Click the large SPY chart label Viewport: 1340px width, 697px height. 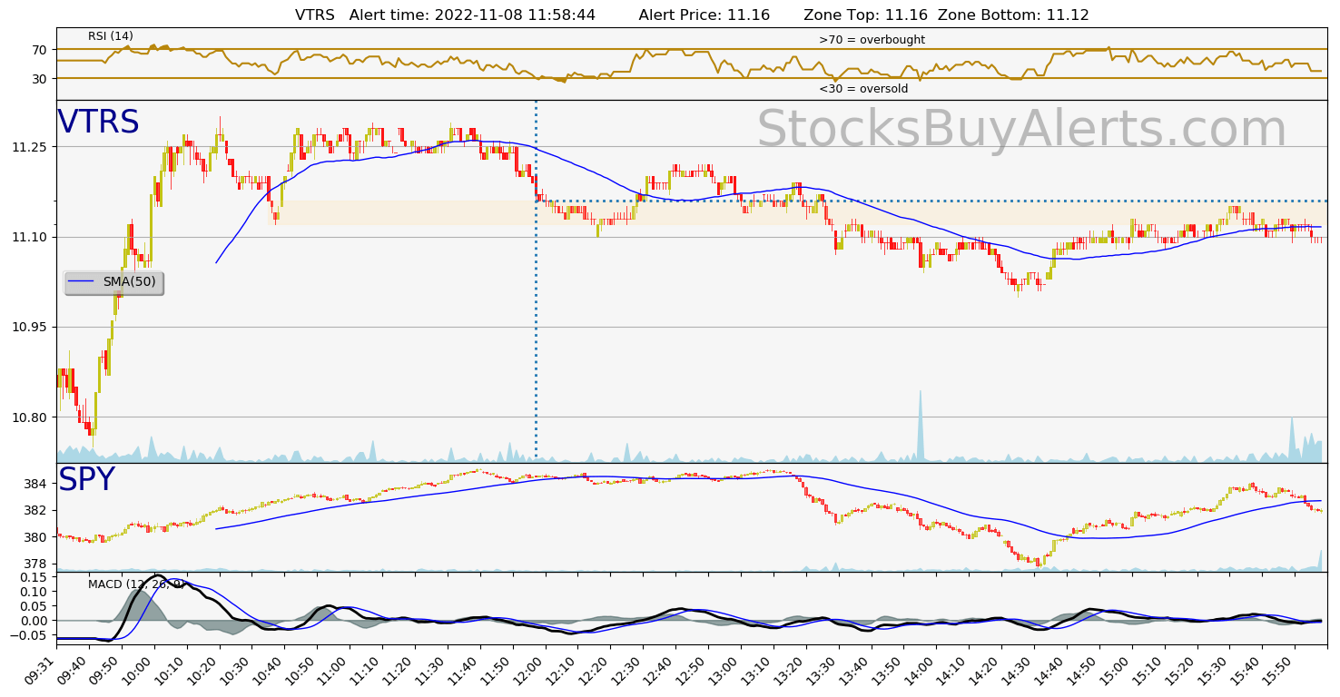click(86, 480)
